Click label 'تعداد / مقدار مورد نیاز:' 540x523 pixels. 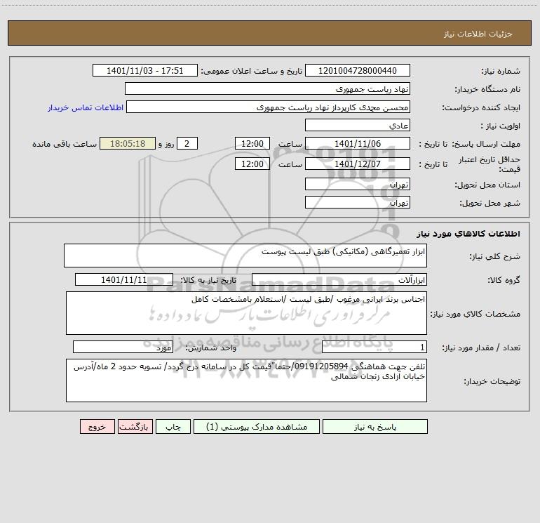point(481,347)
